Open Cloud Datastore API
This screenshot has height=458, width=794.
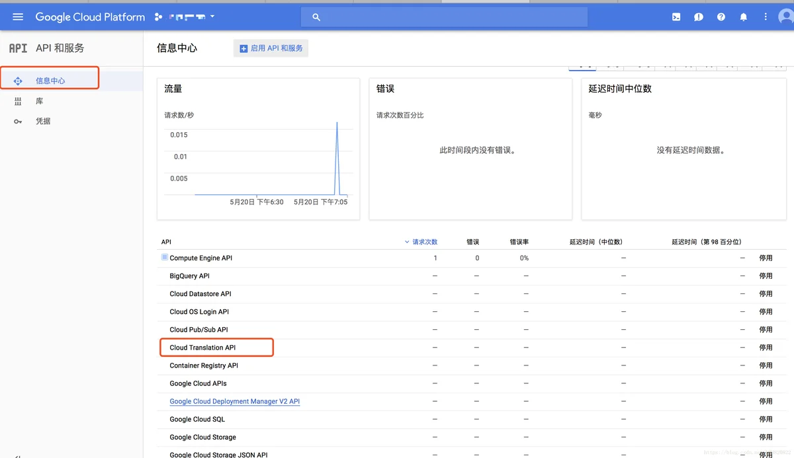tap(200, 294)
